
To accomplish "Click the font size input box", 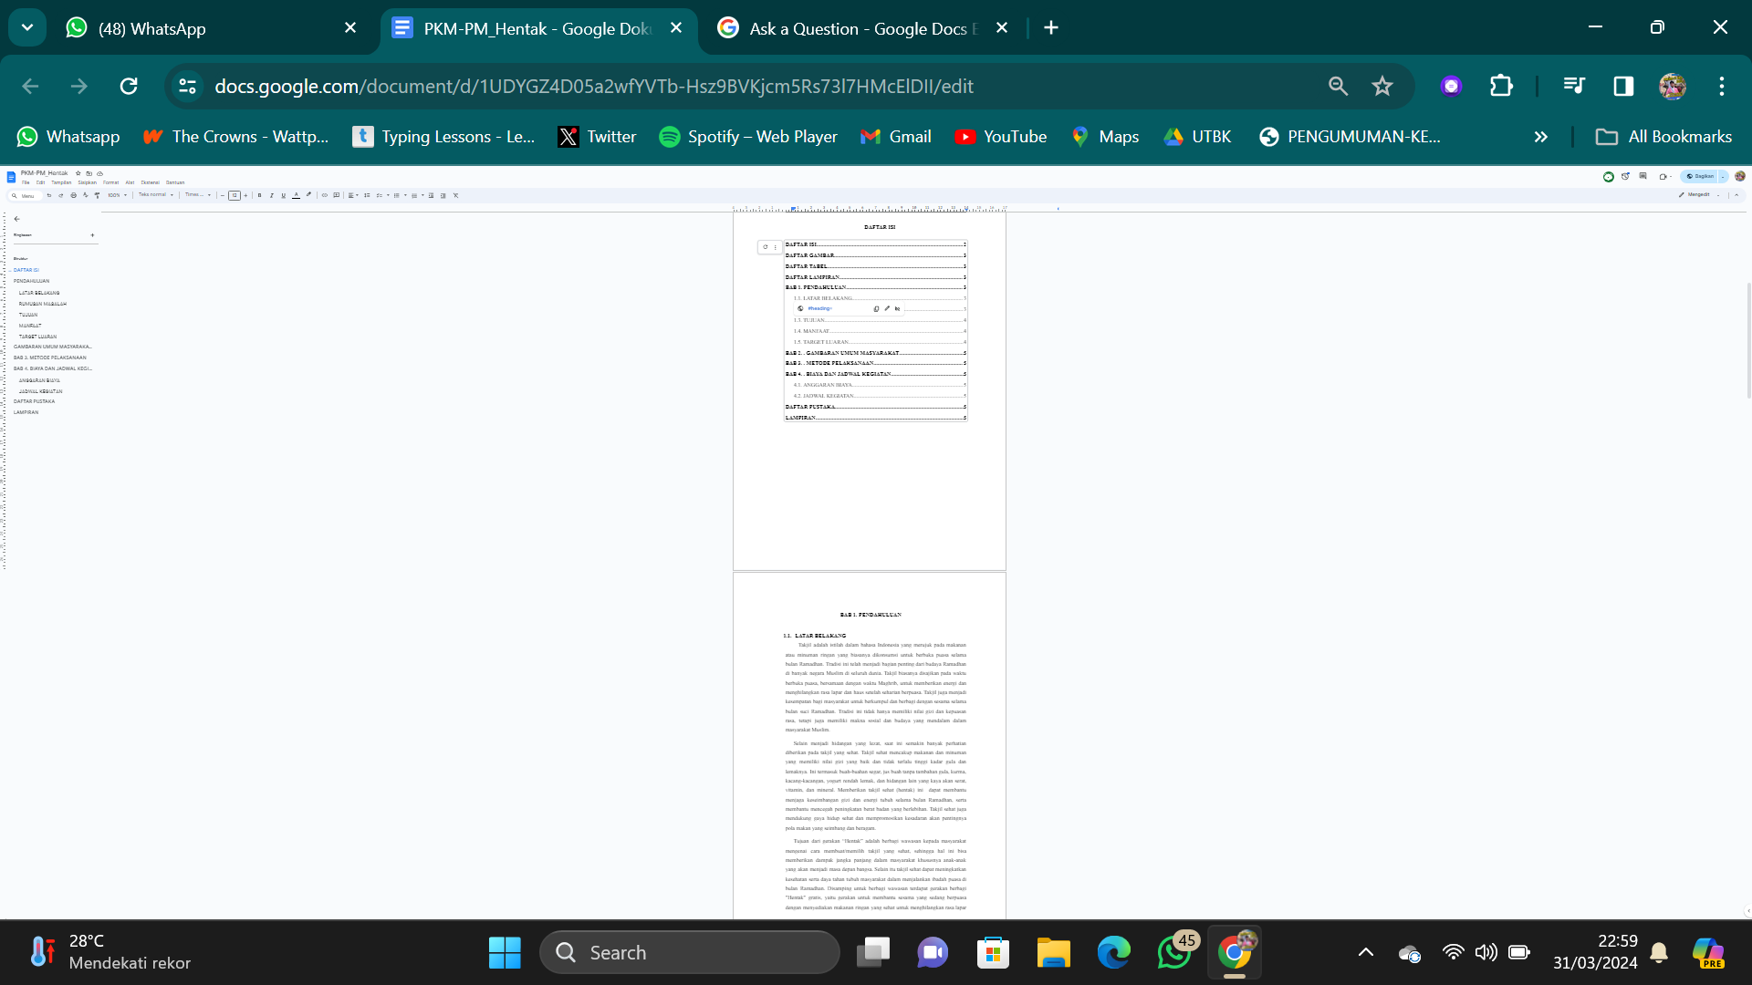I will coord(234,195).
